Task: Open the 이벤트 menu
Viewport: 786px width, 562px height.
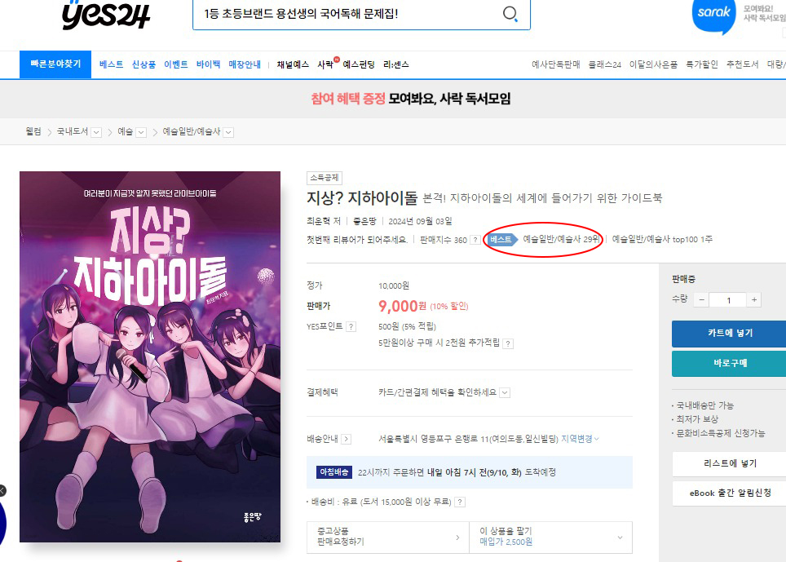Action: point(176,64)
